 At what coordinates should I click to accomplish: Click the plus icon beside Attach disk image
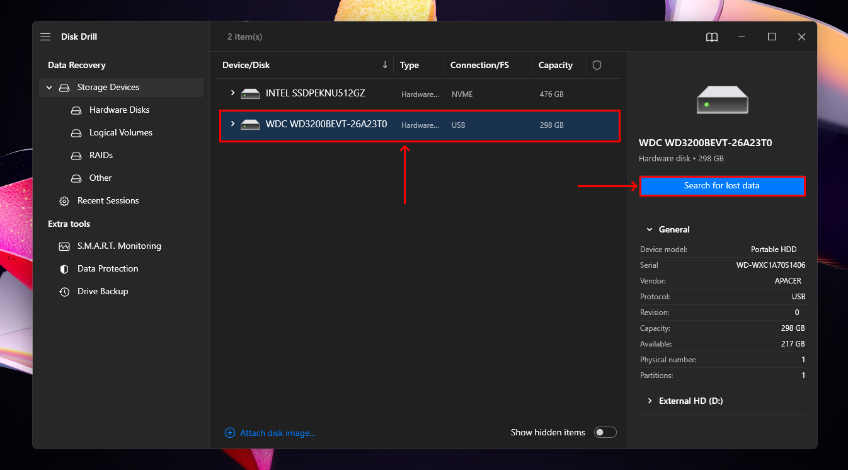click(x=230, y=433)
